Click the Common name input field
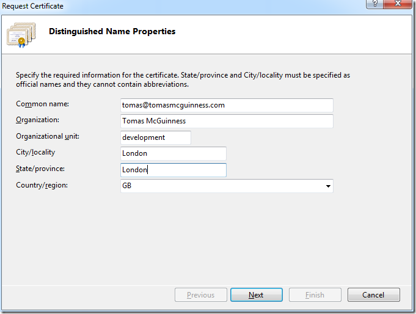 227,105
